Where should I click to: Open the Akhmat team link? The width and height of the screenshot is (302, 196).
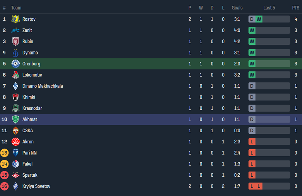pyautogui.click(x=30, y=119)
